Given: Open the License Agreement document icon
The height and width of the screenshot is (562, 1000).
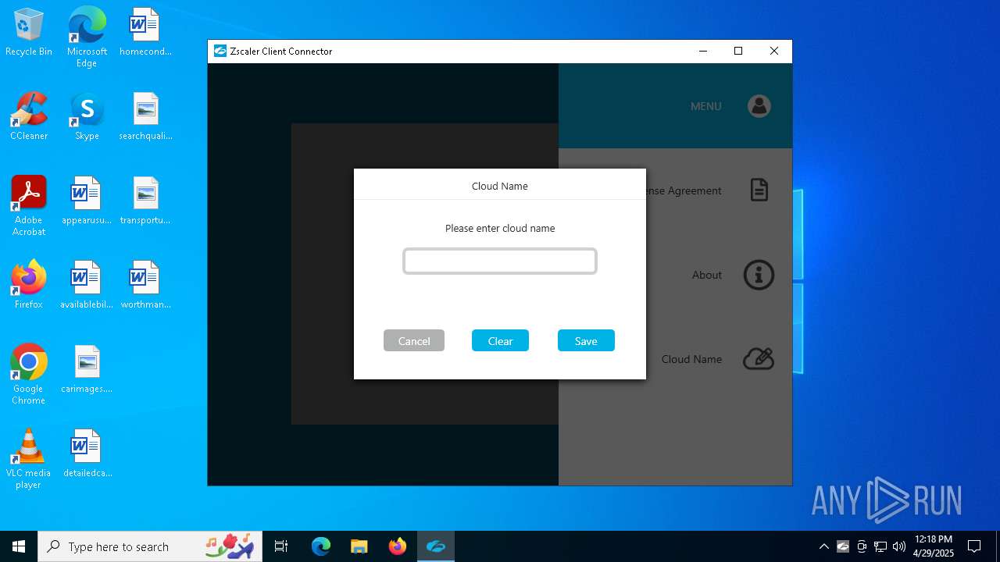Looking at the screenshot, I should pyautogui.click(x=759, y=190).
